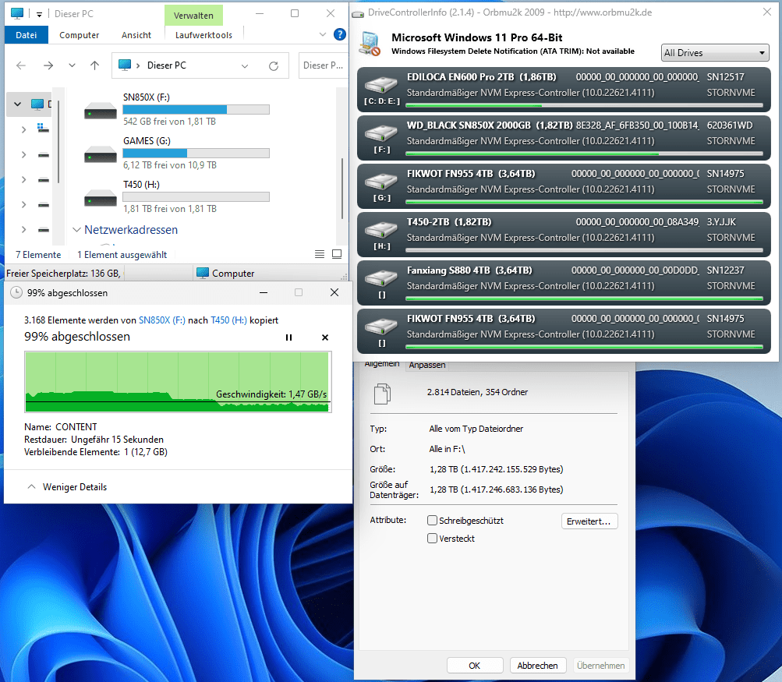
Task: Click the copy speed graph
Action: point(178,382)
